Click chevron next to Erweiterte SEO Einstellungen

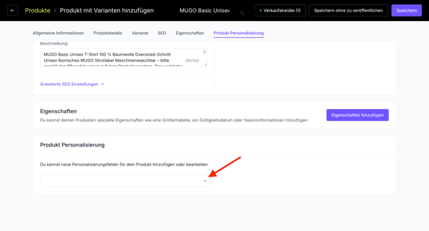pos(102,84)
